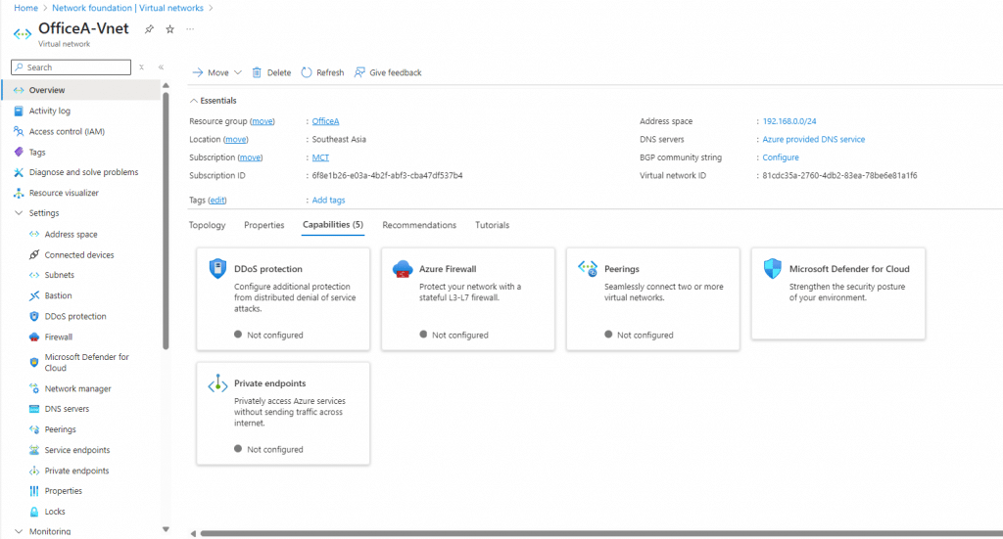Screen dimensions: 1003x539
Task: Open Give feedback from the toolbar
Action: pos(388,72)
